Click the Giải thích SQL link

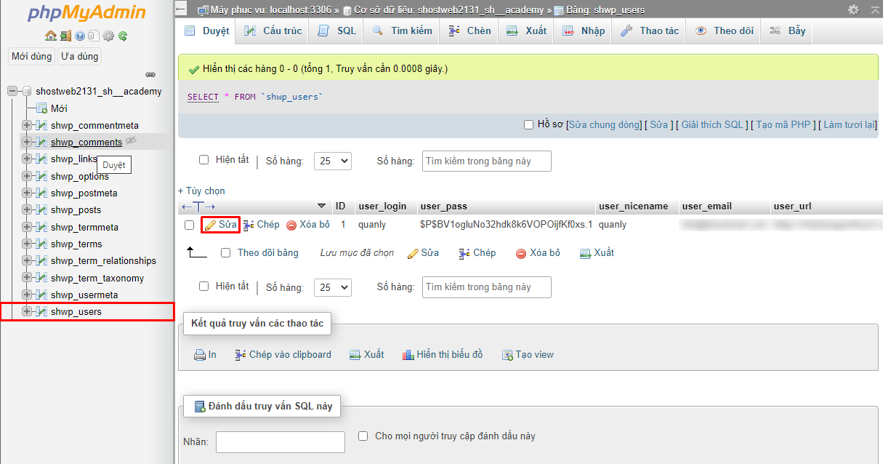712,125
